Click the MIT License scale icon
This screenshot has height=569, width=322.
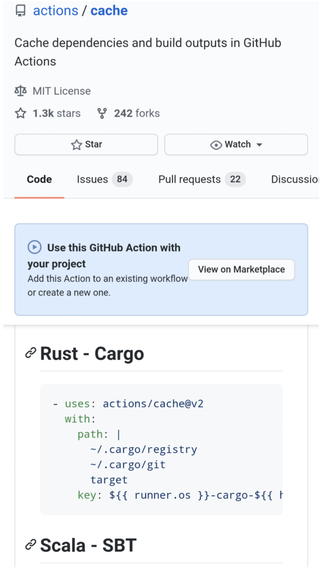(x=20, y=91)
